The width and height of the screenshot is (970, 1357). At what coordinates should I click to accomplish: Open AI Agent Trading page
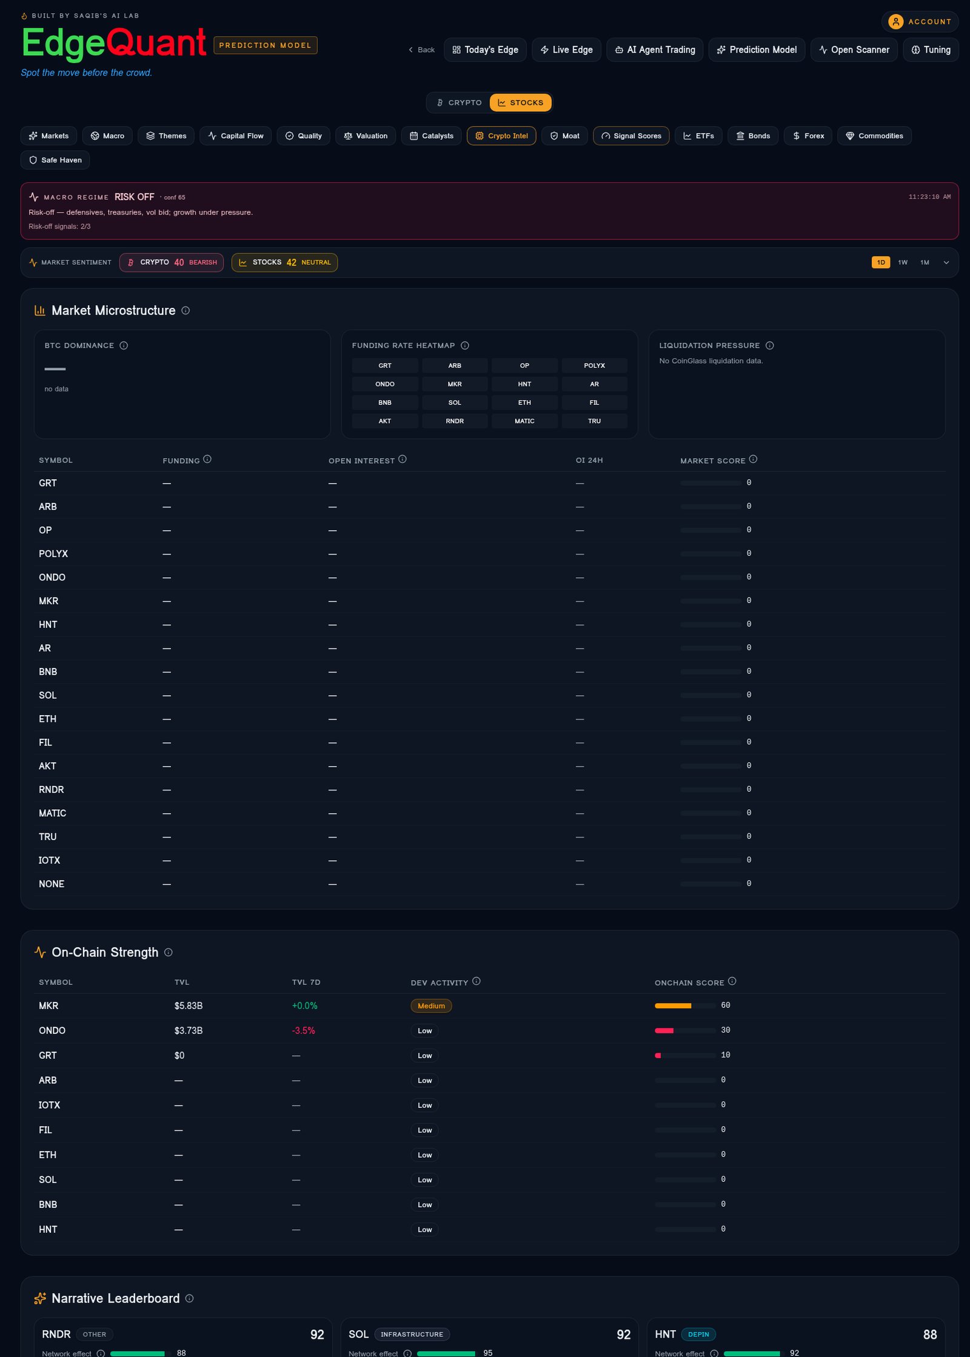click(x=655, y=50)
